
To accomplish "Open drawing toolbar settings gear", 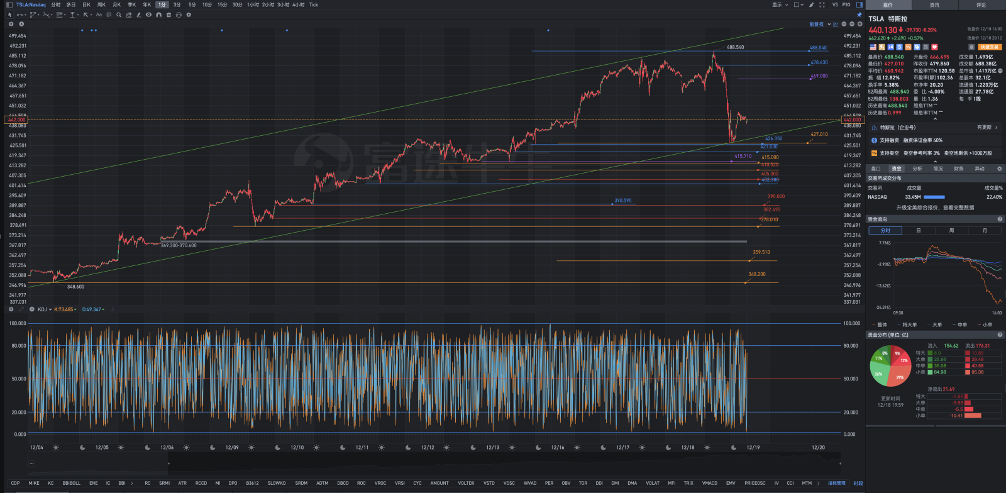I will [189, 14].
